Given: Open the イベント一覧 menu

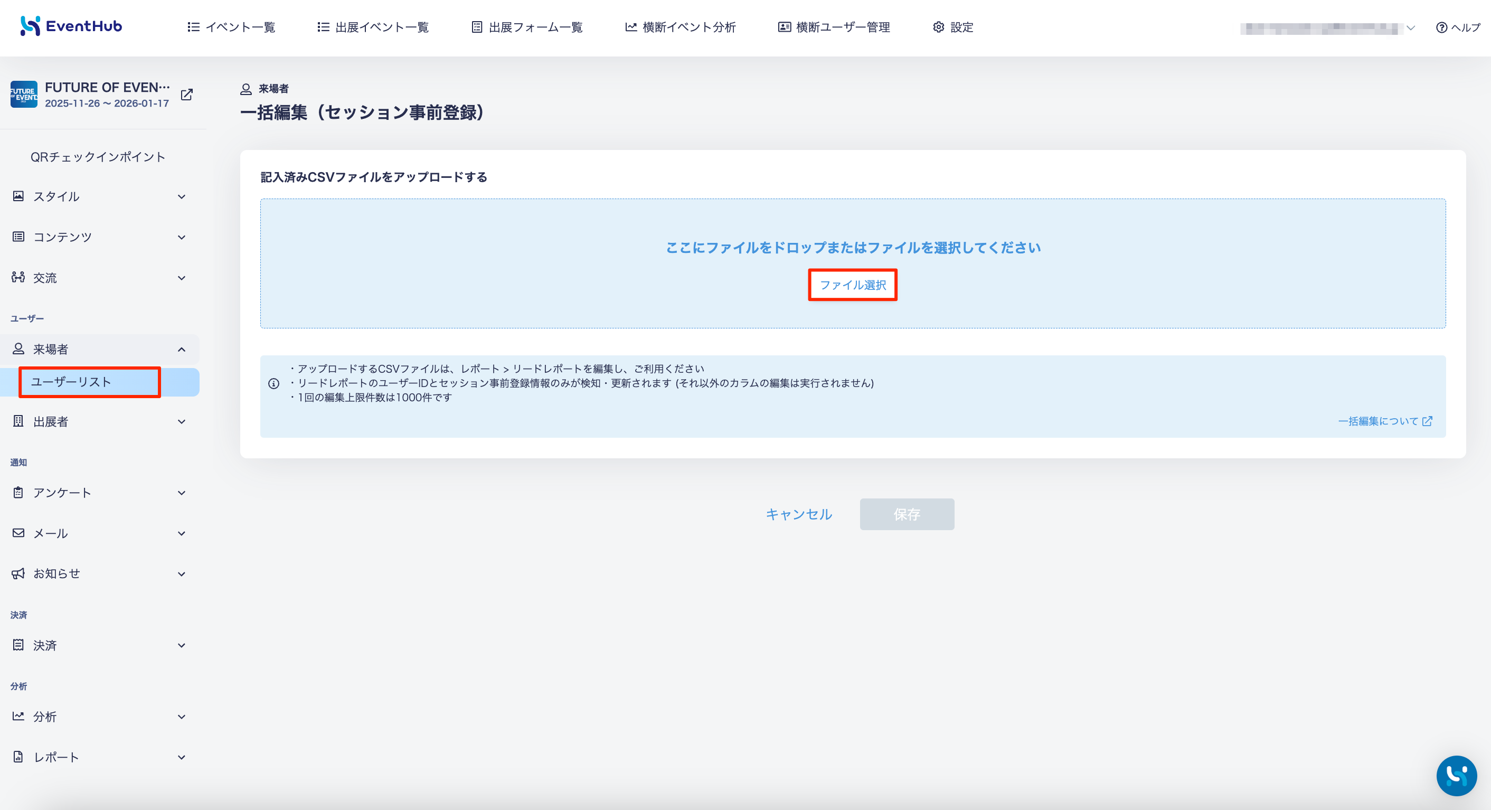Looking at the screenshot, I should click(x=231, y=27).
